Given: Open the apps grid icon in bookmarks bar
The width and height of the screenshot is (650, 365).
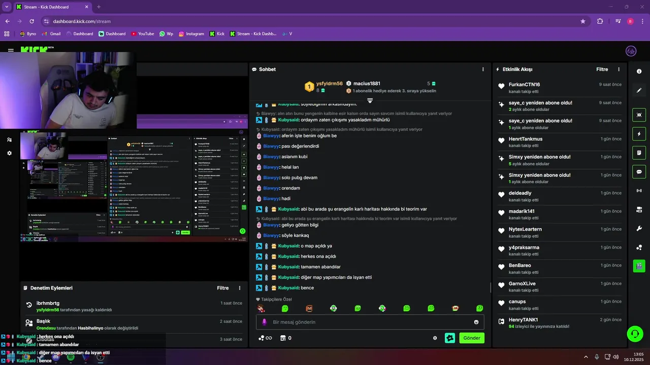Looking at the screenshot, I should pos(7,34).
